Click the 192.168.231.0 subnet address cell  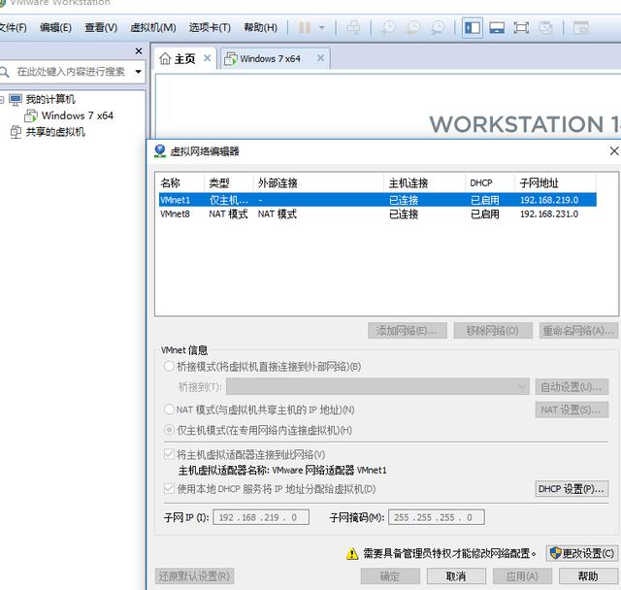coord(549,214)
